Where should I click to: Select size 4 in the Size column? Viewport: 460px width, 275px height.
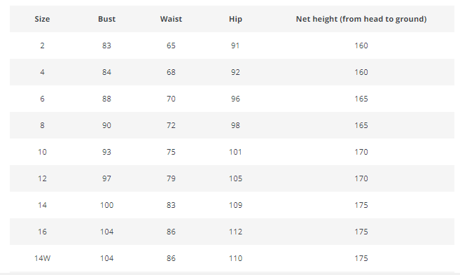42,72
